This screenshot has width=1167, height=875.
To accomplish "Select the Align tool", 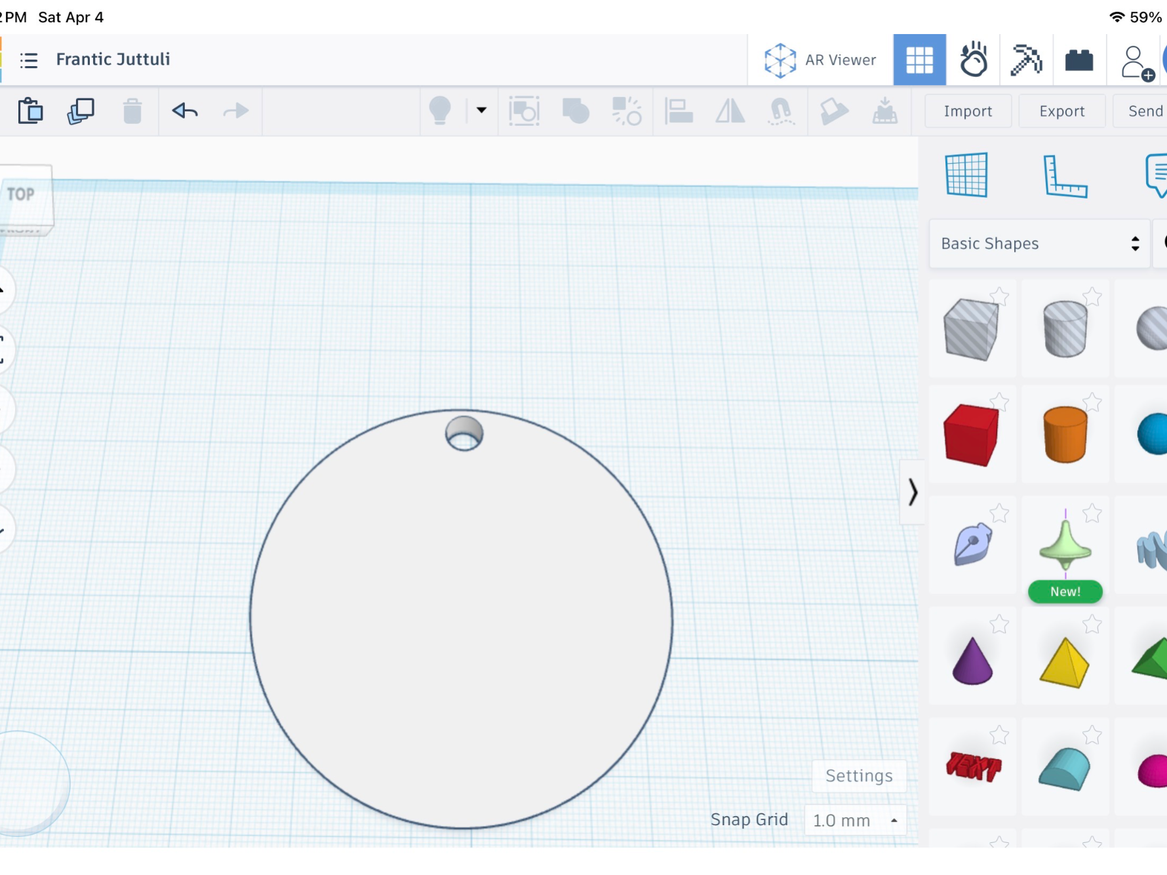I will (679, 111).
